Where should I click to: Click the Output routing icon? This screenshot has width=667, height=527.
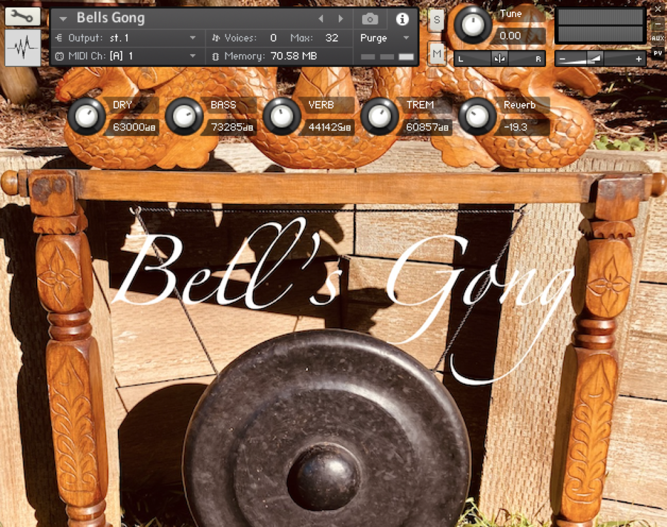59,38
